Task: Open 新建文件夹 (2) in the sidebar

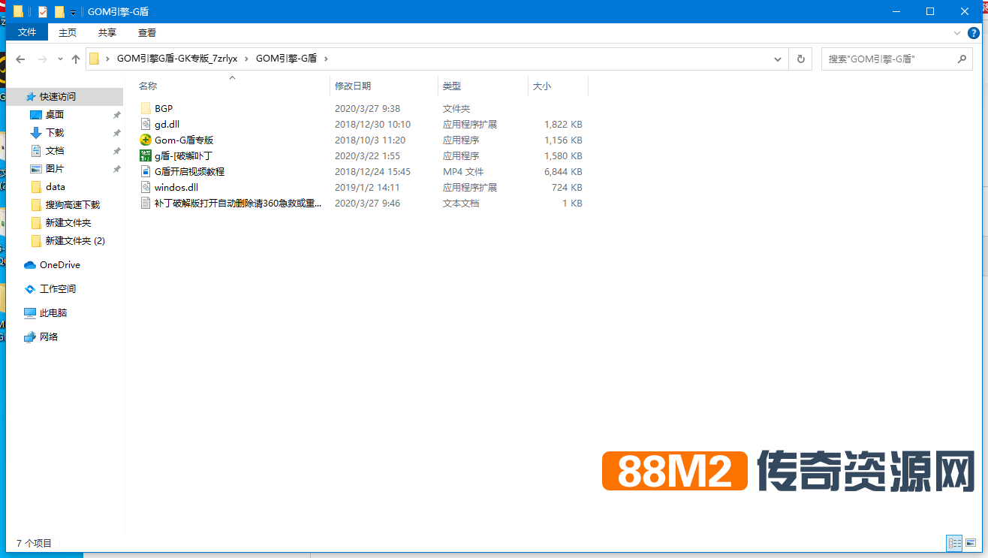Action: [x=75, y=241]
